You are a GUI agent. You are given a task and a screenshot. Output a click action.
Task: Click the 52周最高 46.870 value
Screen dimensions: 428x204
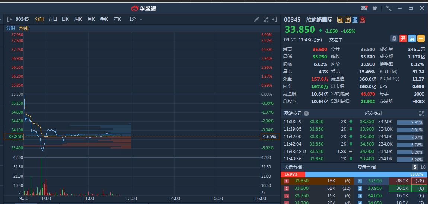coord(368,94)
